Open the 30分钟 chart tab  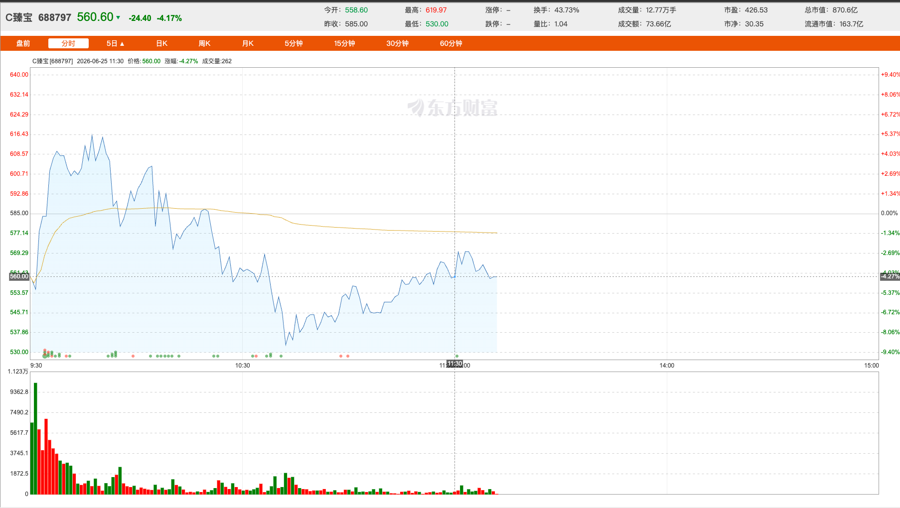[397, 43]
